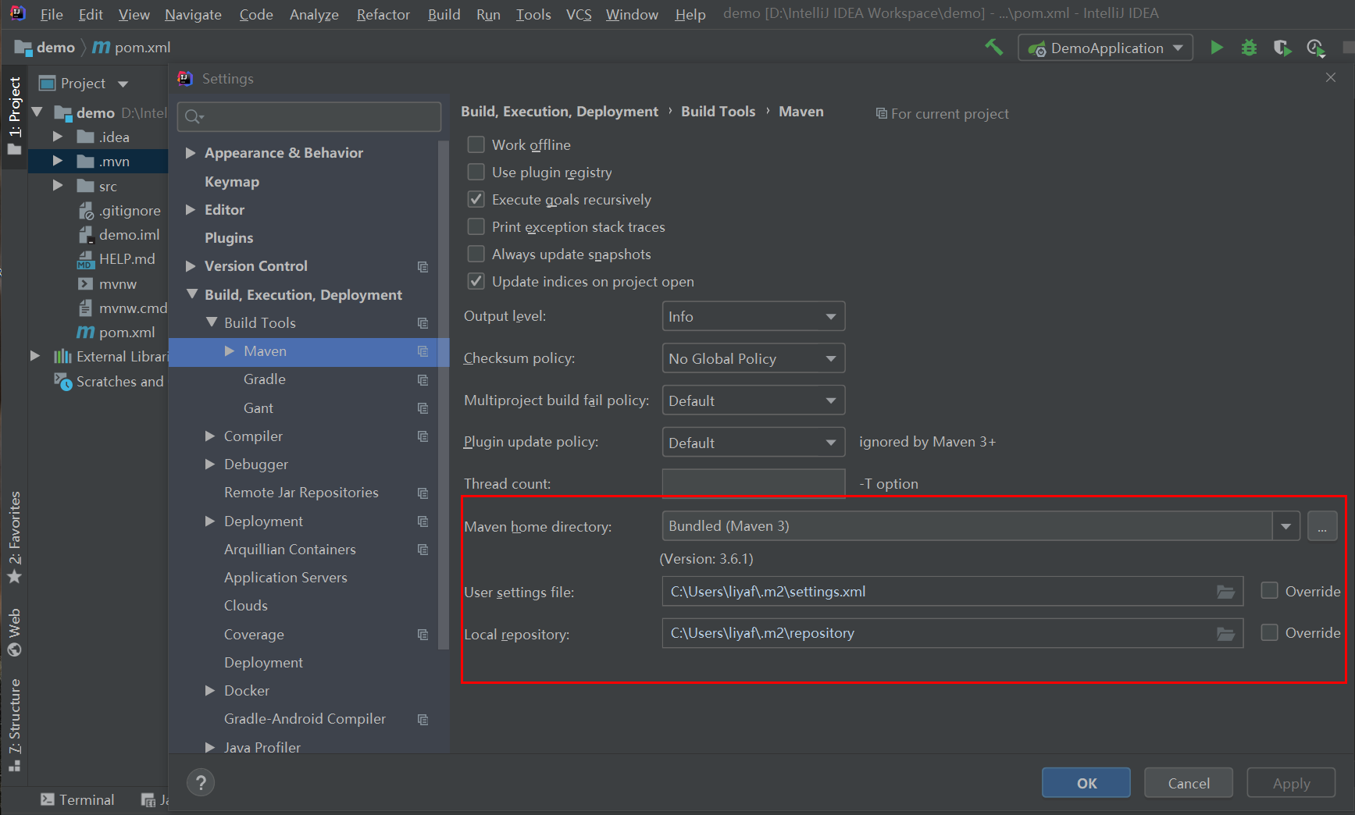1355x815 pixels.
Task: Open the Output level dropdown
Action: pyautogui.click(x=754, y=316)
